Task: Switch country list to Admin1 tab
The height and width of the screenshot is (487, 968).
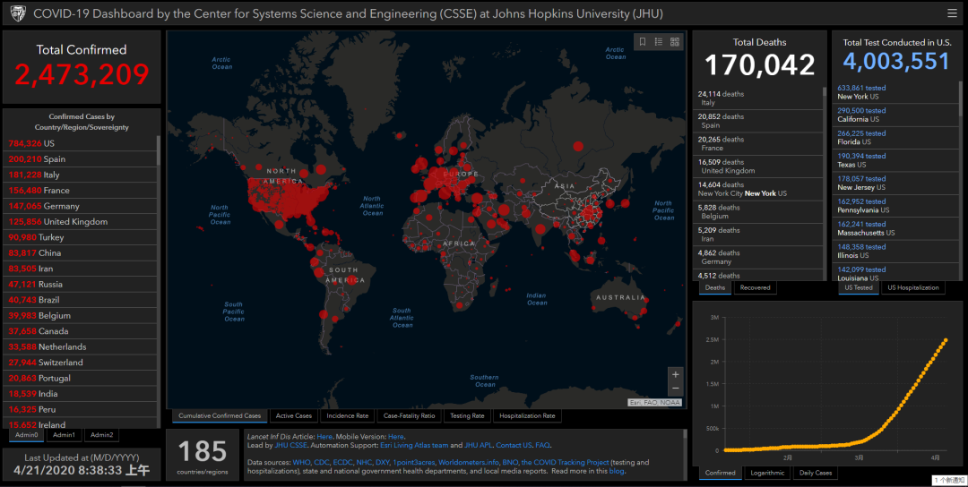Action: coord(64,435)
